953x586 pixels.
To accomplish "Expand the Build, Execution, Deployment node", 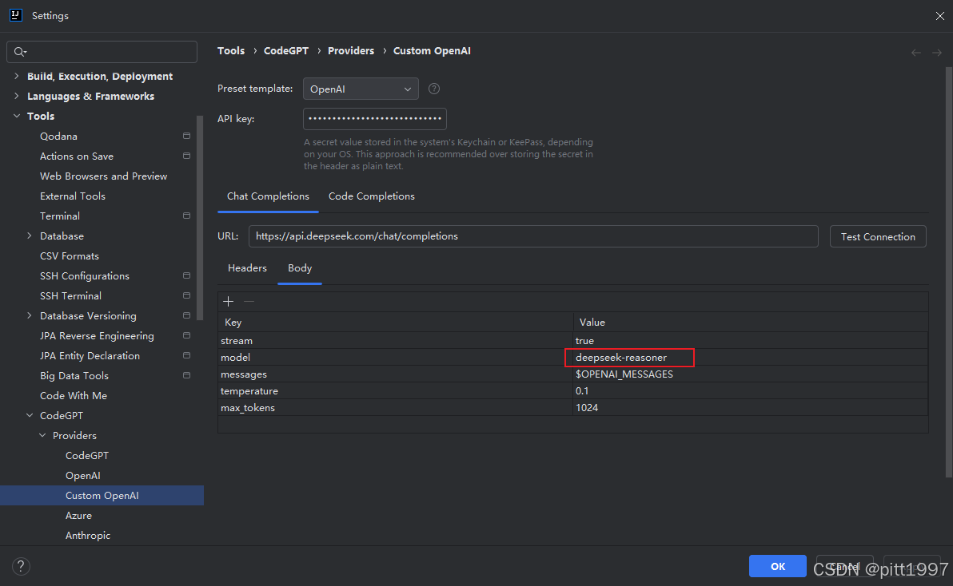I will click(17, 77).
